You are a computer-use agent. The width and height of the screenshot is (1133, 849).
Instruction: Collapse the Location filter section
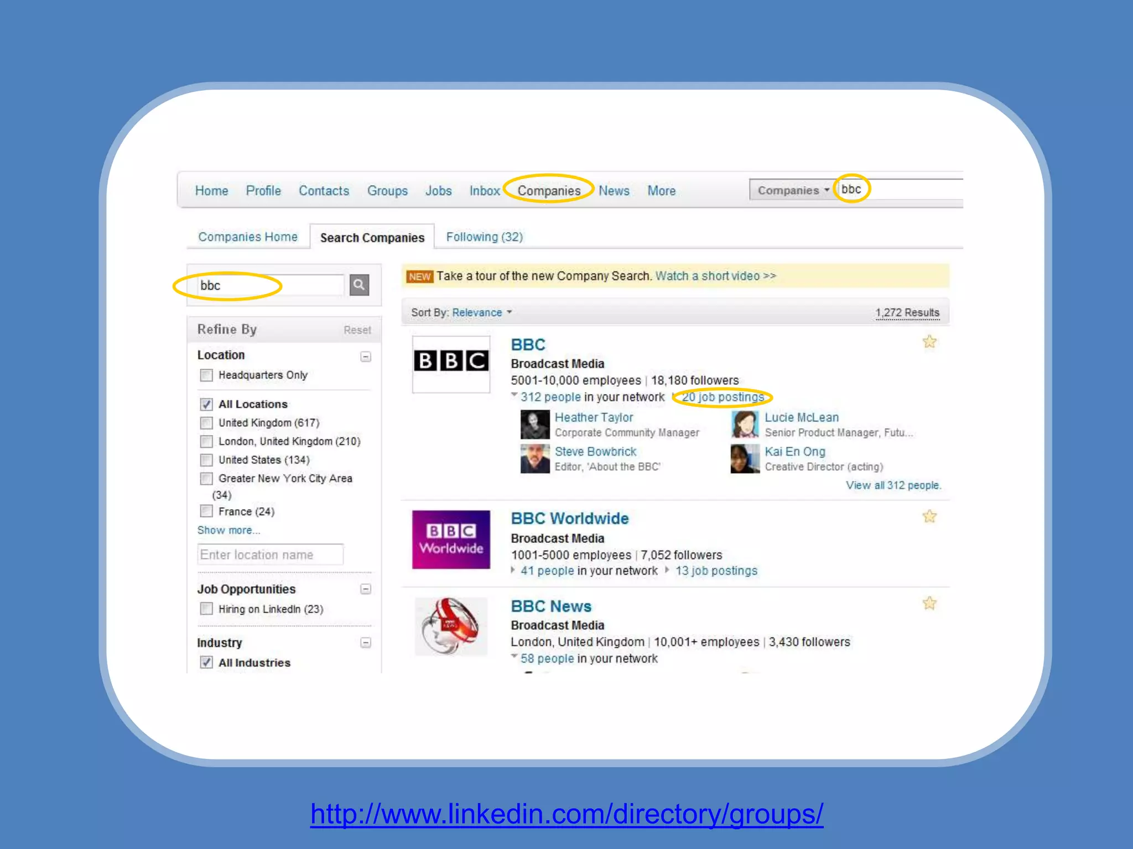(x=366, y=357)
